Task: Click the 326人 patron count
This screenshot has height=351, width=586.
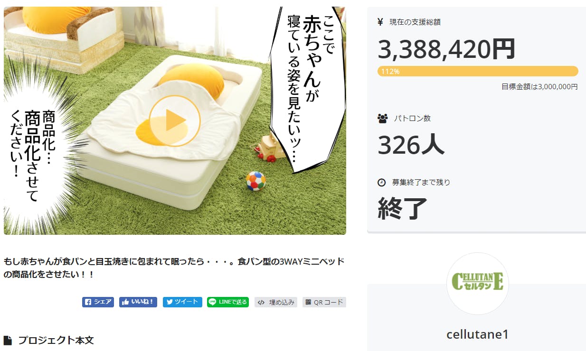Action: click(411, 145)
